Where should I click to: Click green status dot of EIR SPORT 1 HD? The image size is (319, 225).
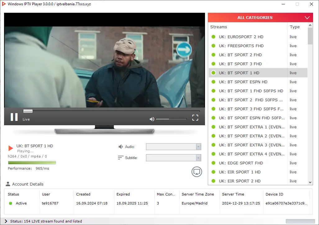pos(213,172)
